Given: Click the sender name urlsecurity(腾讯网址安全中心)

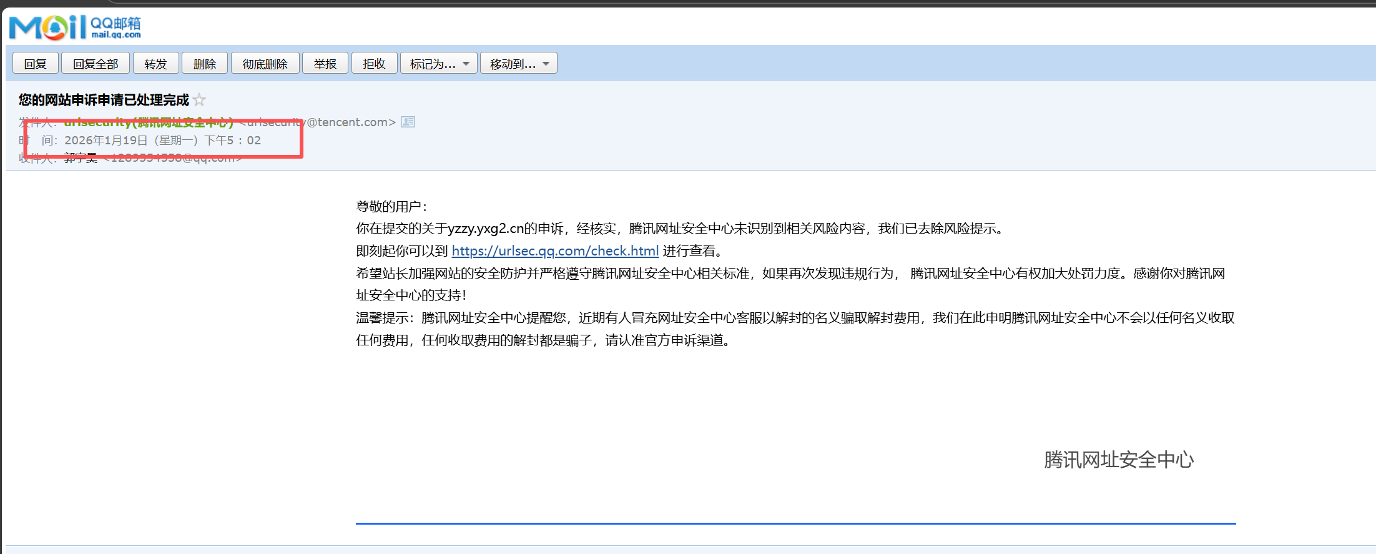Looking at the screenshot, I should (x=149, y=122).
